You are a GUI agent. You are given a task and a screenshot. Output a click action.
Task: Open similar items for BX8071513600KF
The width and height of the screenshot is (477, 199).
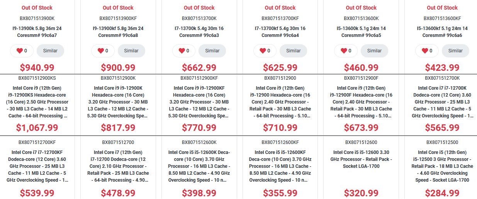455,51
